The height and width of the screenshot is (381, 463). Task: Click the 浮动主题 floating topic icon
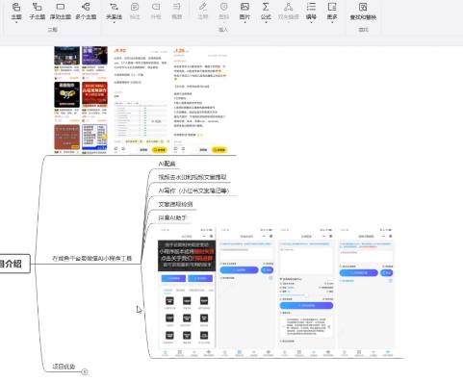point(61,7)
